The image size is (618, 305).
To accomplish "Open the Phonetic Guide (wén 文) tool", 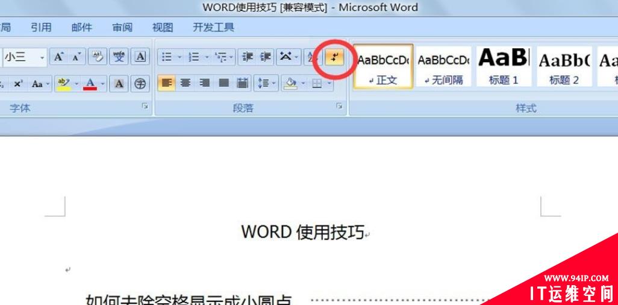I will tap(119, 57).
